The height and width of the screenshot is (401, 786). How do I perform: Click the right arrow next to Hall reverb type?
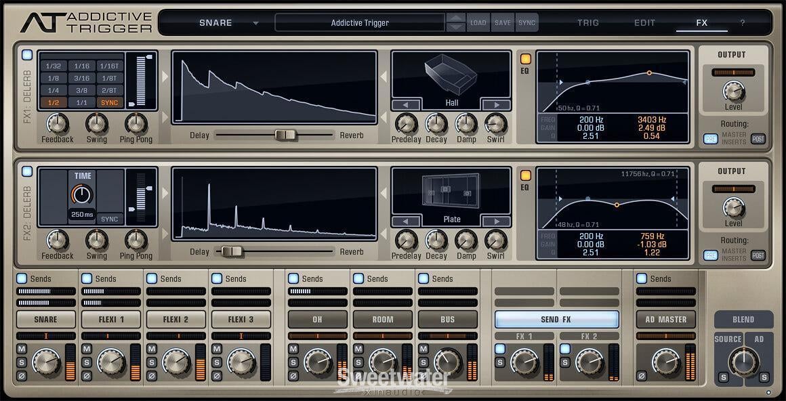pos(495,105)
